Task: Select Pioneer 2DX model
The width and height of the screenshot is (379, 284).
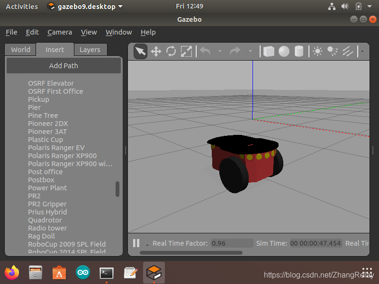Action: point(48,124)
